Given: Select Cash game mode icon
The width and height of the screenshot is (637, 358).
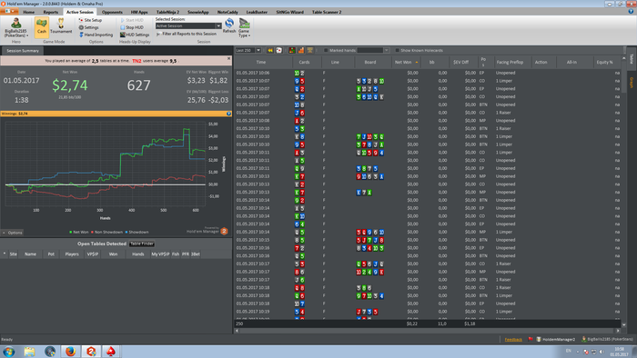Looking at the screenshot, I should pyautogui.click(x=42, y=27).
